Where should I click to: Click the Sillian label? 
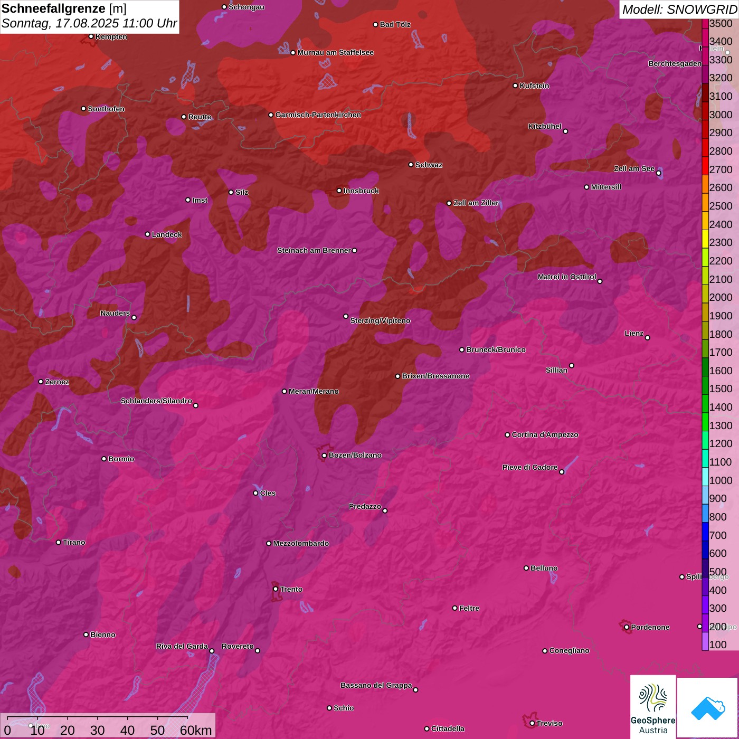tap(556, 370)
